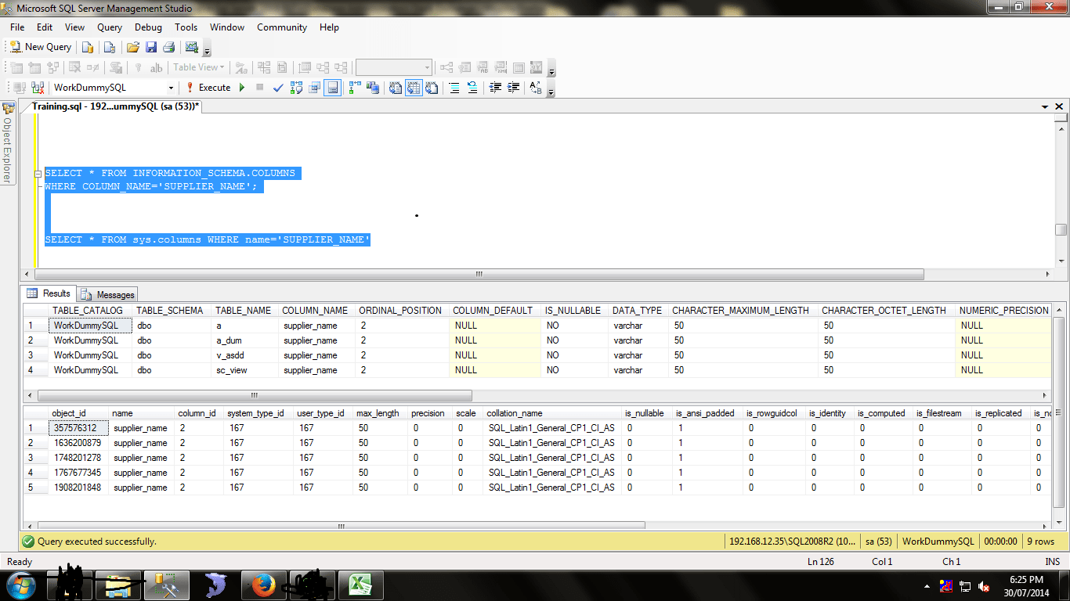Screen dimensions: 1070x601
Task: Open the Edit menu
Action: click(x=45, y=27)
